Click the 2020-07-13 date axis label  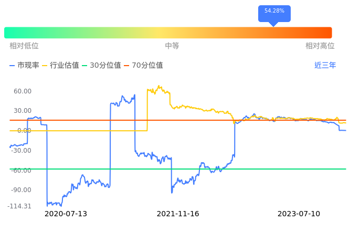point(66,214)
